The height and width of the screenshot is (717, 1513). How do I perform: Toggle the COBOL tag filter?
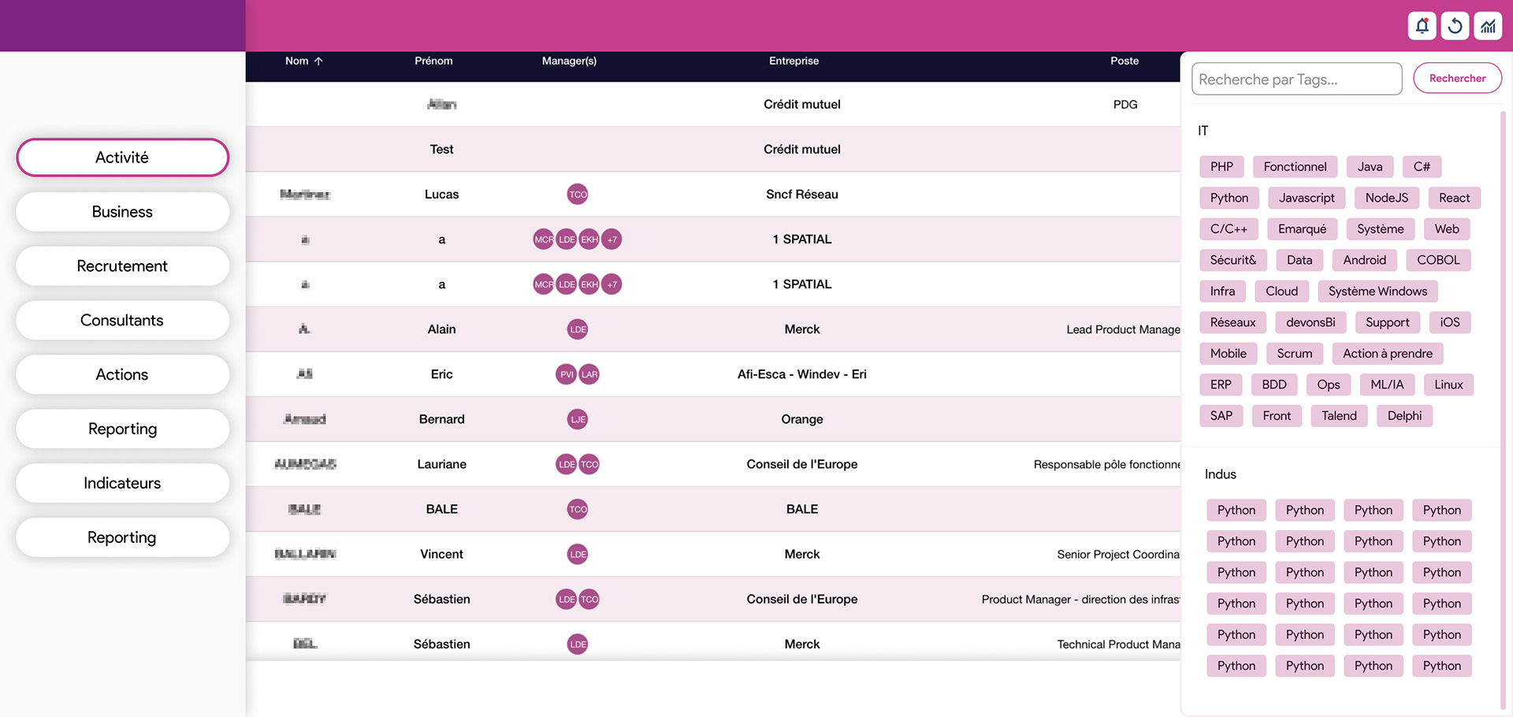pyautogui.click(x=1438, y=260)
